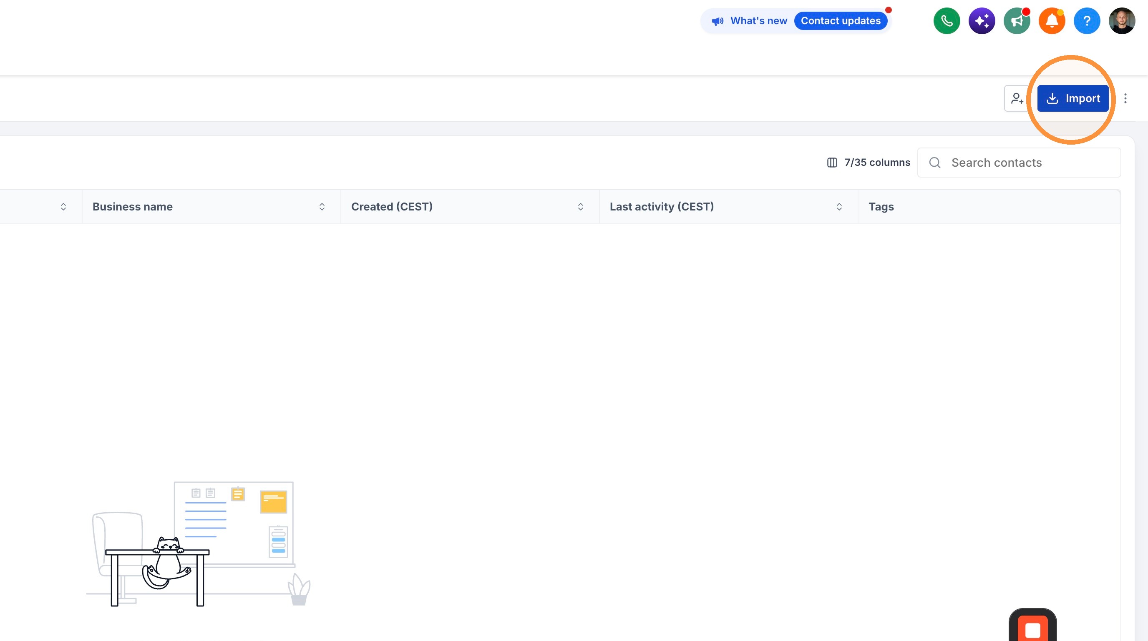1148x641 pixels.
Task: Open the user profile avatar
Action: click(1122, 21)
